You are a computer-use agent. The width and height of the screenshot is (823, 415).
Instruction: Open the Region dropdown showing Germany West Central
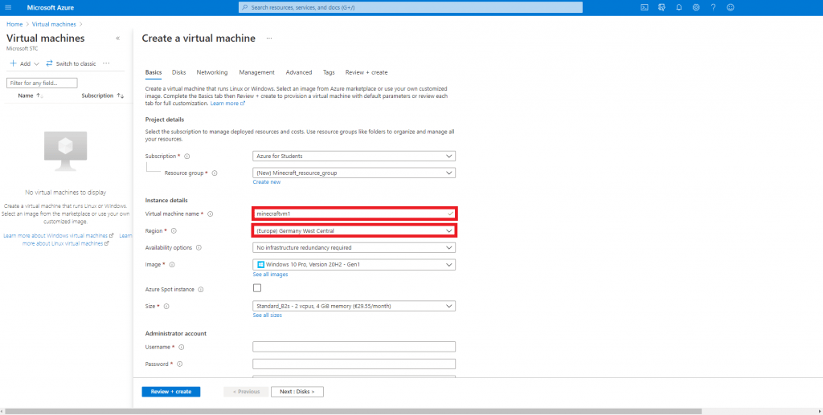354,230
